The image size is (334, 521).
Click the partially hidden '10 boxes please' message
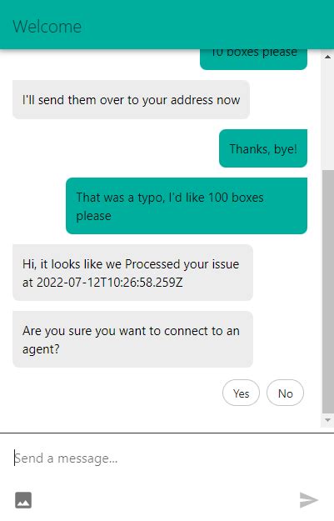click(x=254, y=59)
